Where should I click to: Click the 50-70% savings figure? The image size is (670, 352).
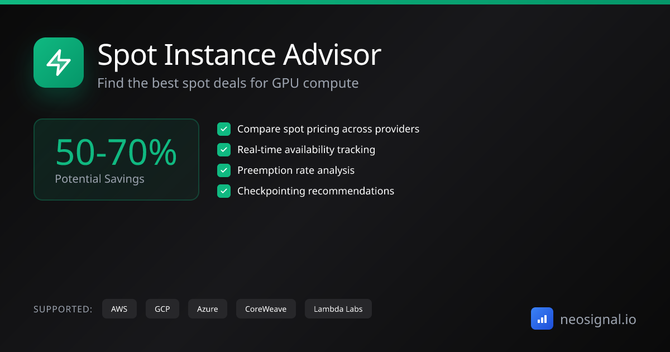click(116, 153)
